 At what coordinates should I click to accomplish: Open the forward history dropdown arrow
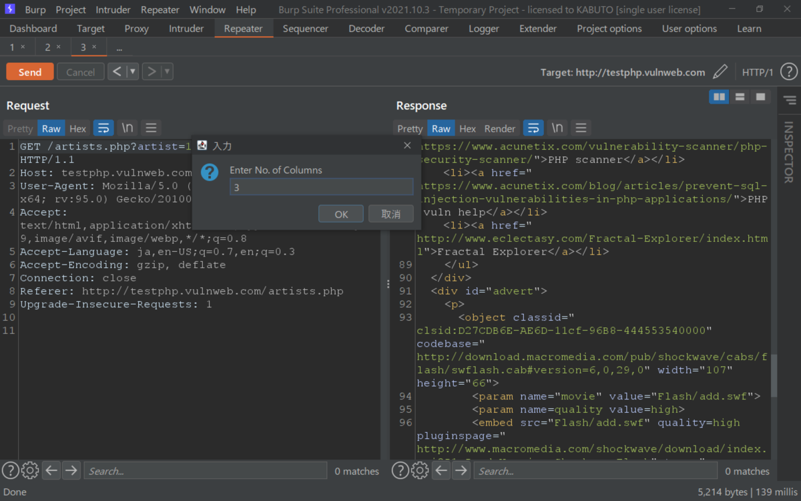pyautogui.click(x=167, y=71)
